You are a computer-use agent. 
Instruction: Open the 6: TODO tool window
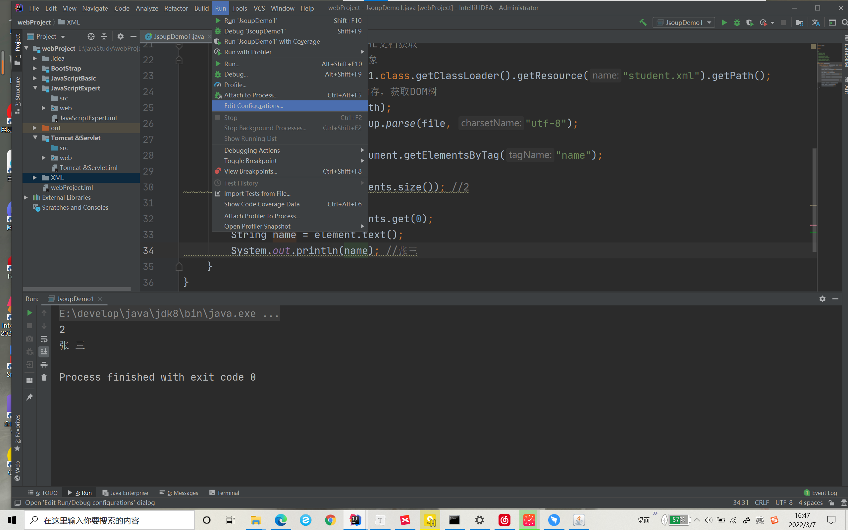point(43,493)
